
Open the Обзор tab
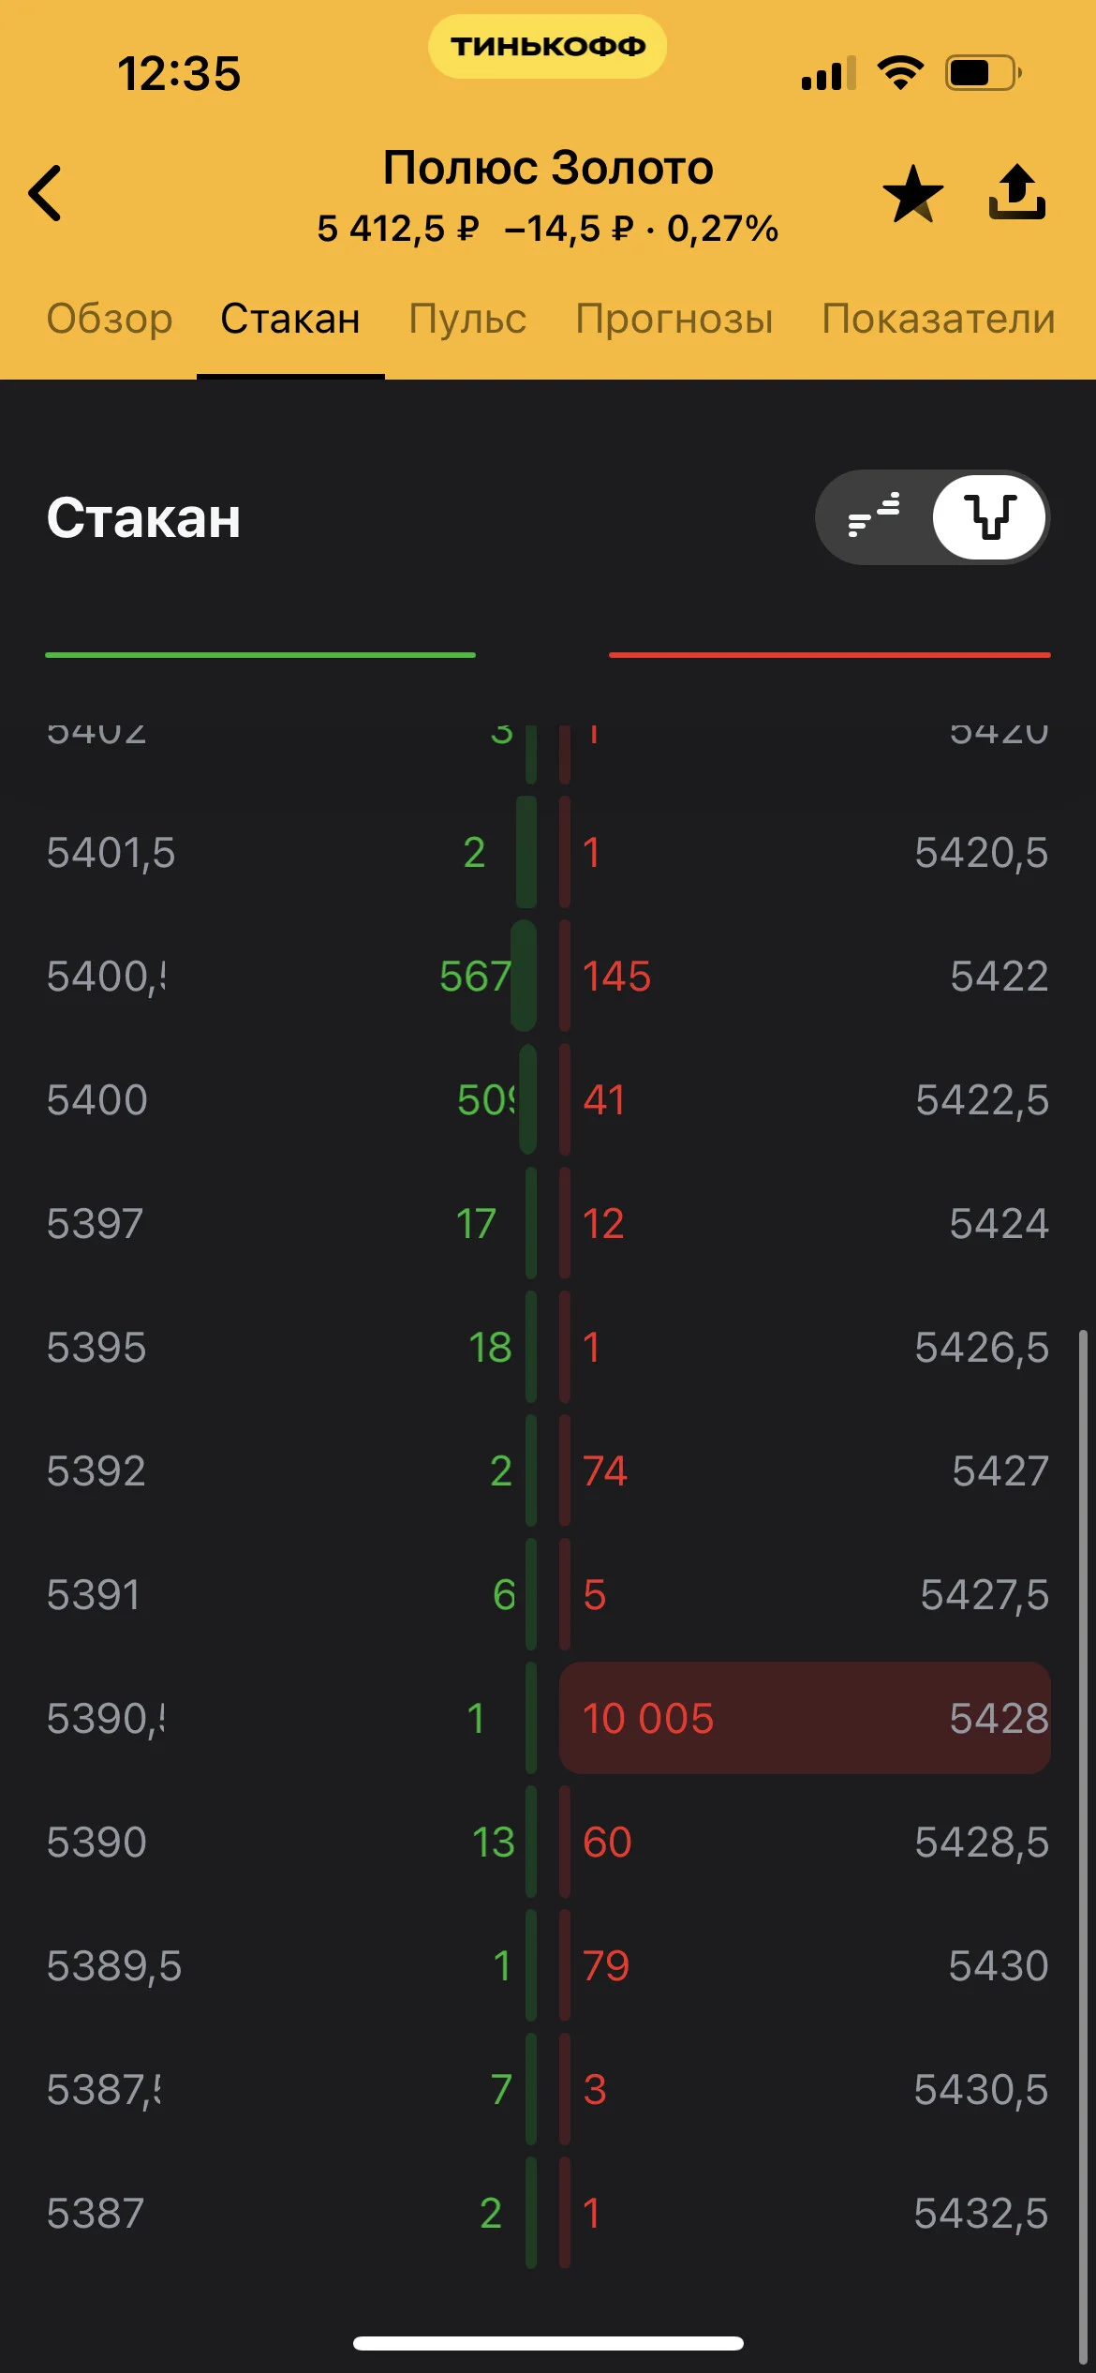pyautogui.click(x=110, y=319)
